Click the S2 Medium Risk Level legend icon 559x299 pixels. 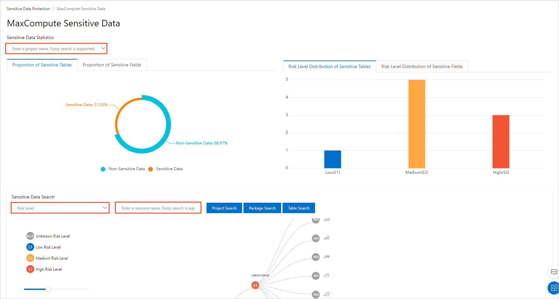click(x=30, y=258)
